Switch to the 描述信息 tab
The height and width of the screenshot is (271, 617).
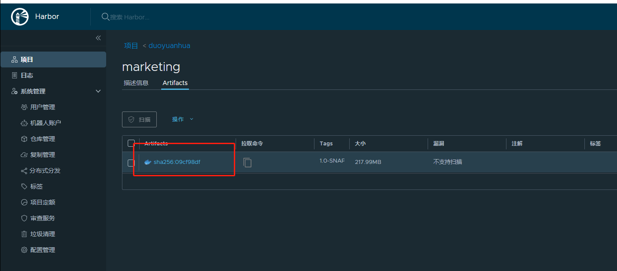[136, 83]
